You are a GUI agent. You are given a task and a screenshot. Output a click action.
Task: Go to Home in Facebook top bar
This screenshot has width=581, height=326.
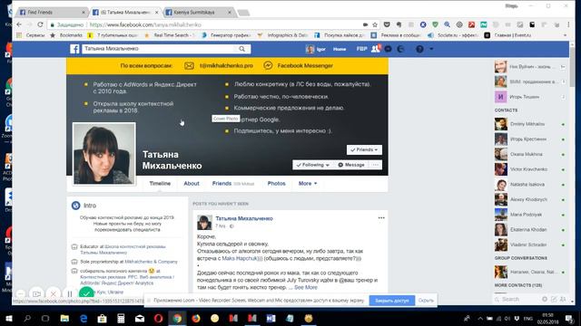click(340, 49)
